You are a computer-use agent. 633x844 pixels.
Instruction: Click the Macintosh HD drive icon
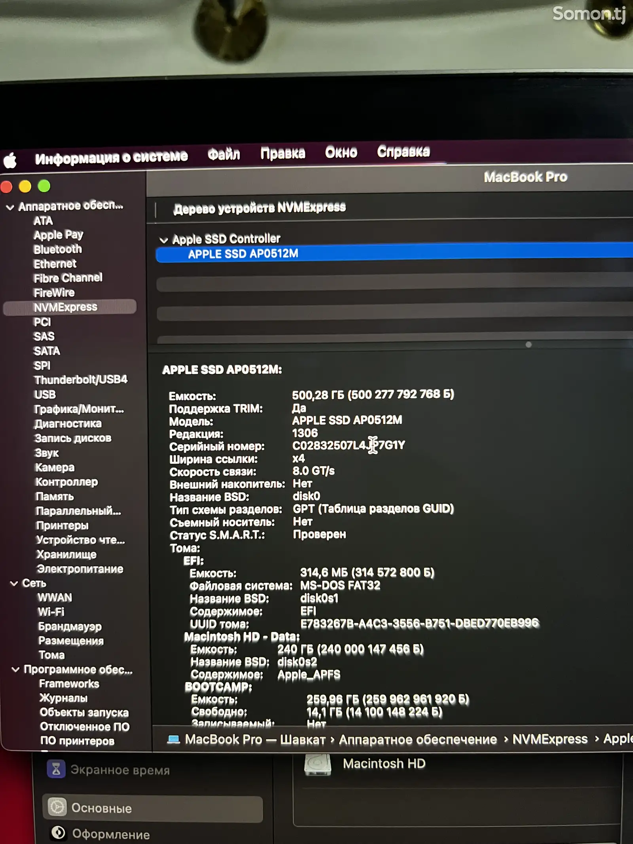pyautogui.click(x=318, y=764)
